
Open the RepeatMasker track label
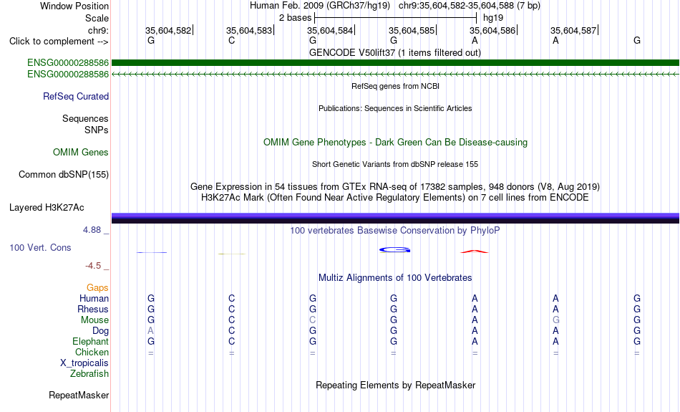(x=79, y=395)
